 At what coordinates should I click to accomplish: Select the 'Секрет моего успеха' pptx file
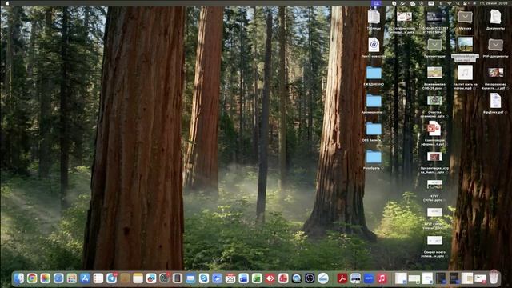(434, 241)
